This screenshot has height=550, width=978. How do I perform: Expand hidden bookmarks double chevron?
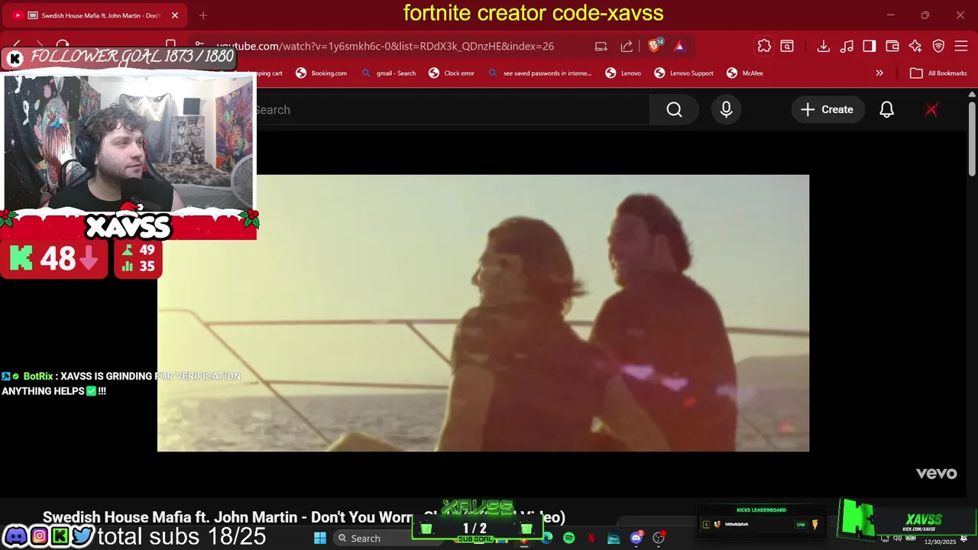(x=879, y=73)
